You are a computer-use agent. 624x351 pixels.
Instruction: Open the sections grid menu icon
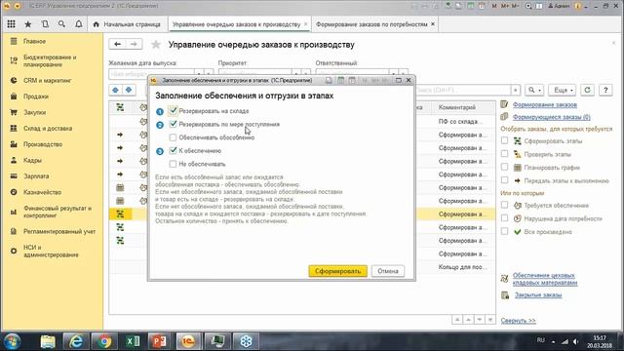tap(11, 24)
